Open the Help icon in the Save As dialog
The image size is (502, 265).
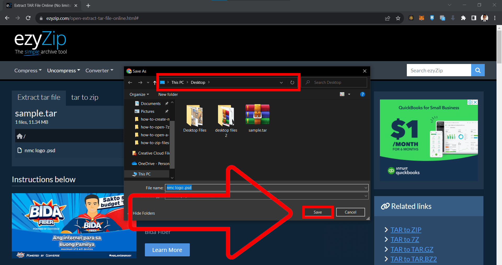click(x=362, y=94)
